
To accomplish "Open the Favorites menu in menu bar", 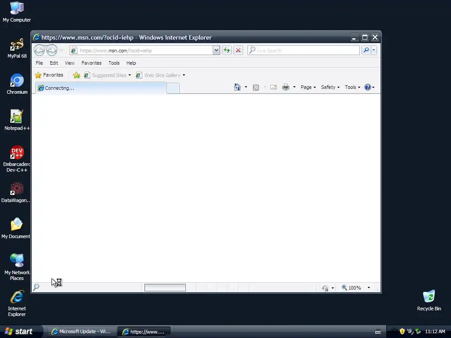I will coord(92,63).
